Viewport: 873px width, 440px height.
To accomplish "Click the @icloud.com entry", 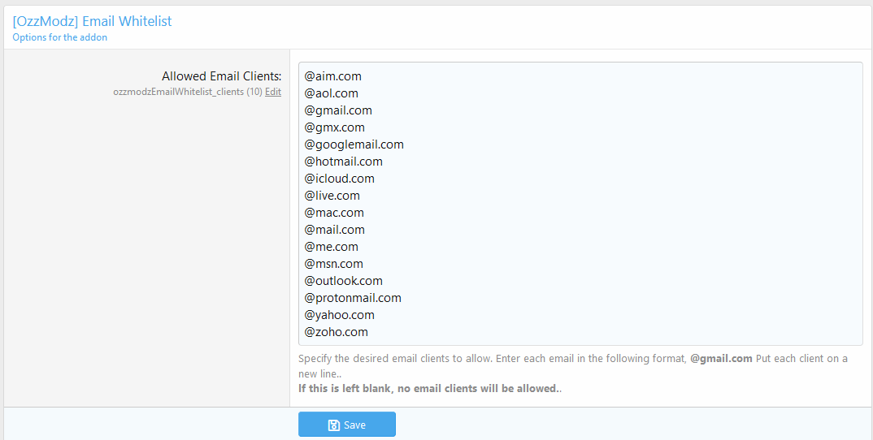I will [x=340, y=179].
